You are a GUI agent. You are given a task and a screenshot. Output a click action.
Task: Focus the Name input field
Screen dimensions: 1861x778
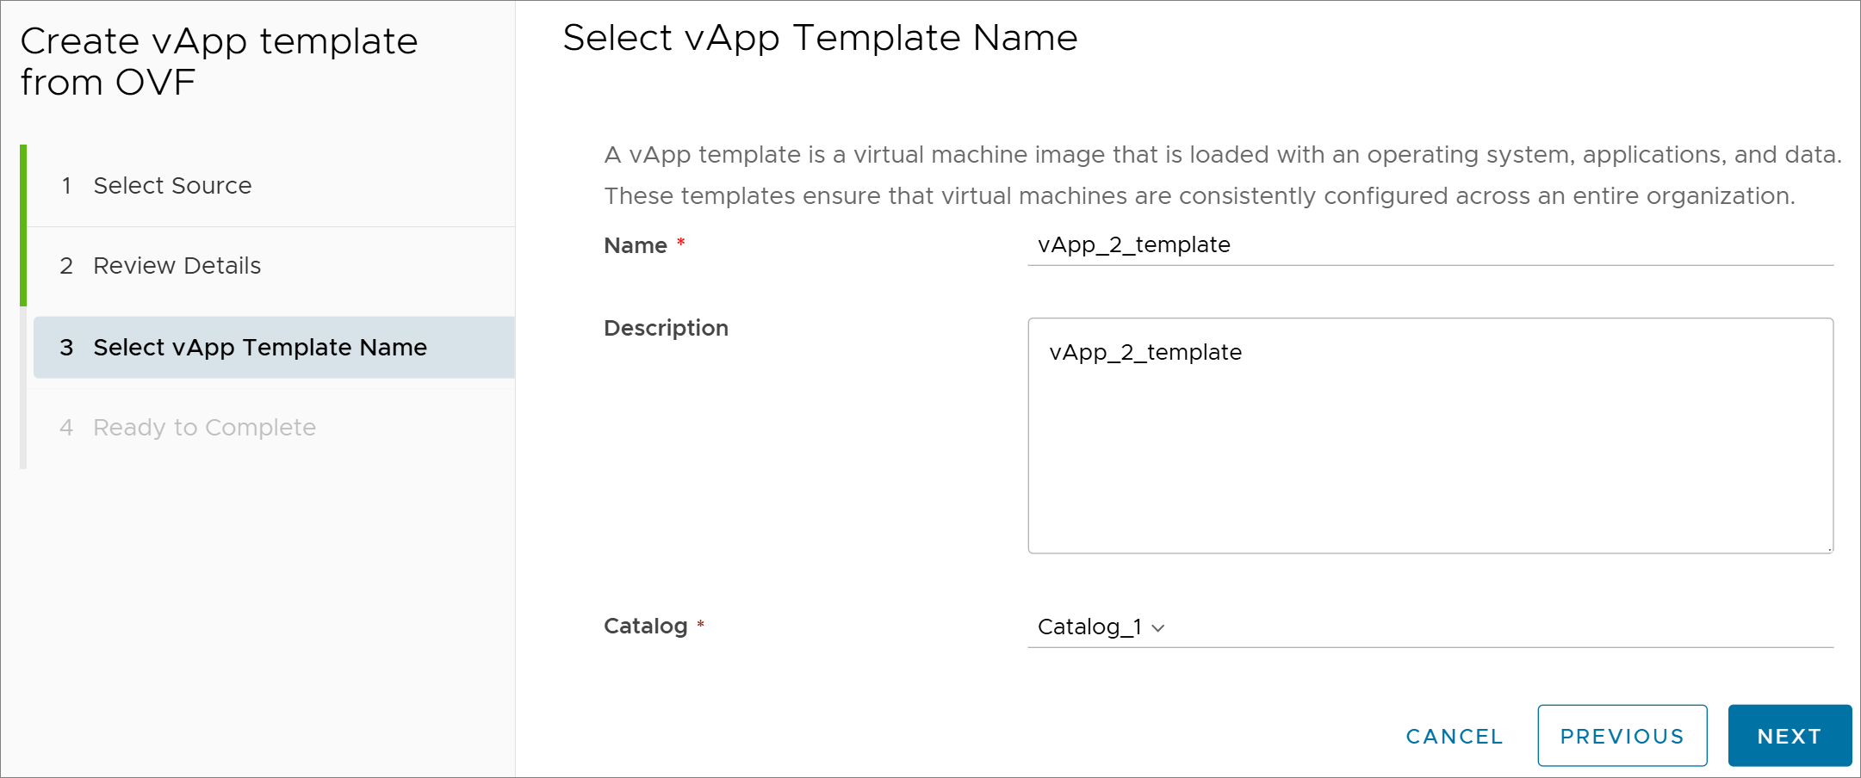1430,245
